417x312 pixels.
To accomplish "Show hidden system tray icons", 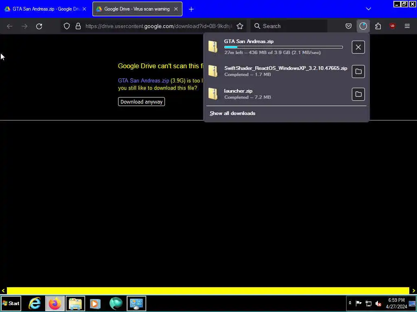I will [x=350, y=303].
